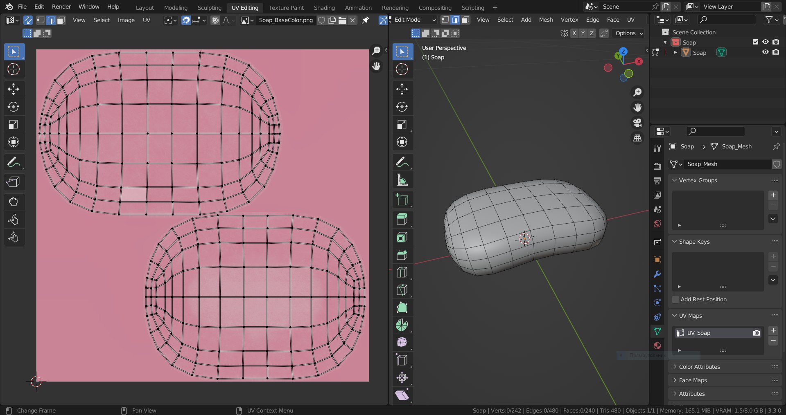The width and height of the screenshot is (786, 415).
Task: Toggle Soap collection exclude checkbox
Action: [756, 42]
